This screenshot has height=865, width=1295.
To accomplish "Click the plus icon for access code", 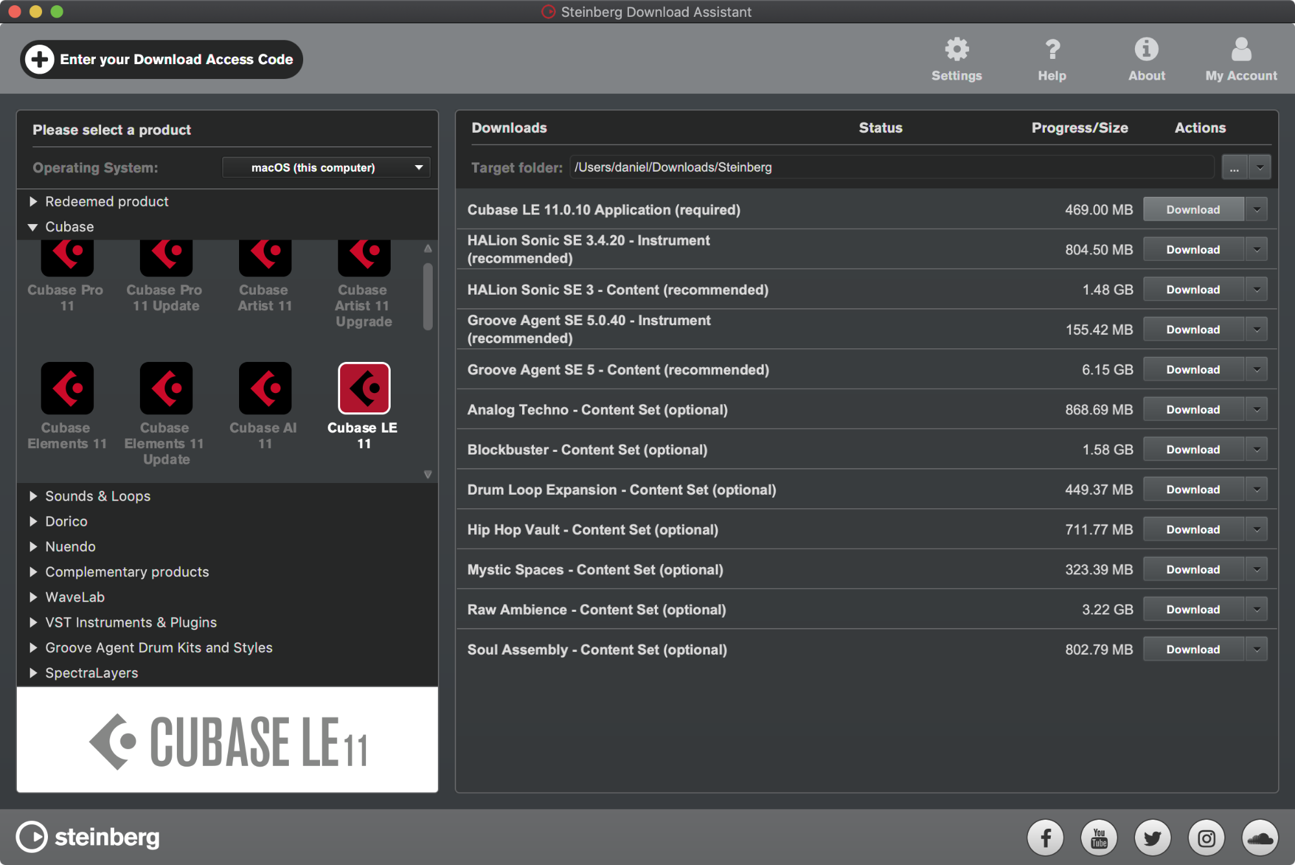I will (40, 60).
